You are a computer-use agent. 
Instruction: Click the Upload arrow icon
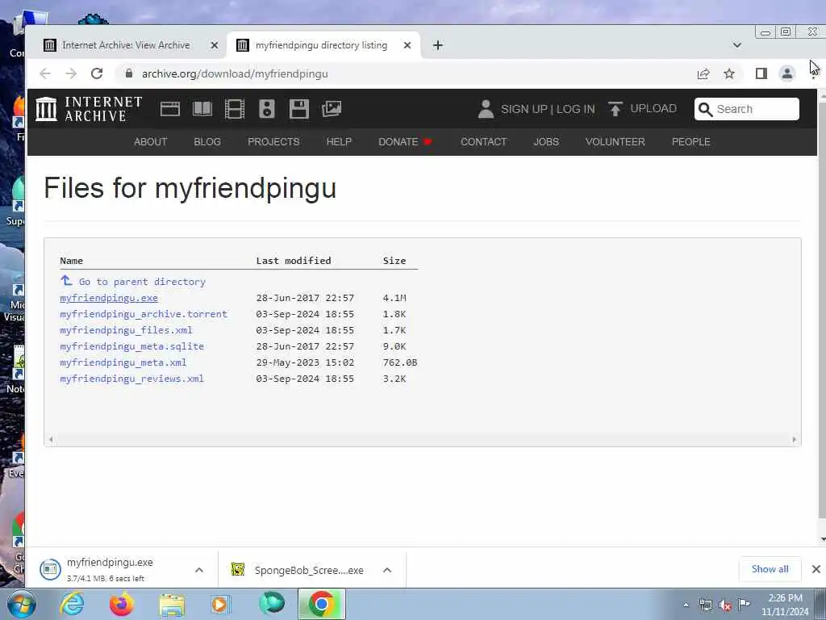[615, 109]
